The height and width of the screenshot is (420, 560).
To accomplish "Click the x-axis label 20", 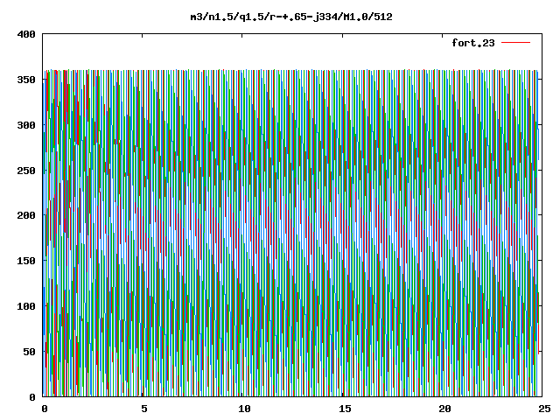I will click(444, 409).
